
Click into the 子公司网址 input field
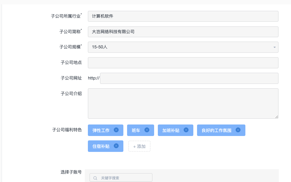pyautogui.click(x=189, y=78)
